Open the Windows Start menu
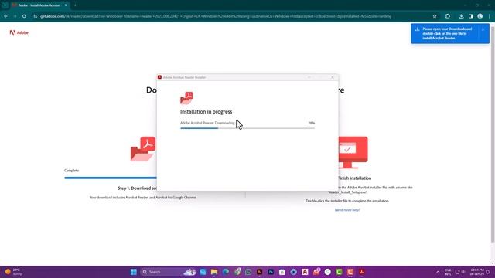 tap(134, 272)
